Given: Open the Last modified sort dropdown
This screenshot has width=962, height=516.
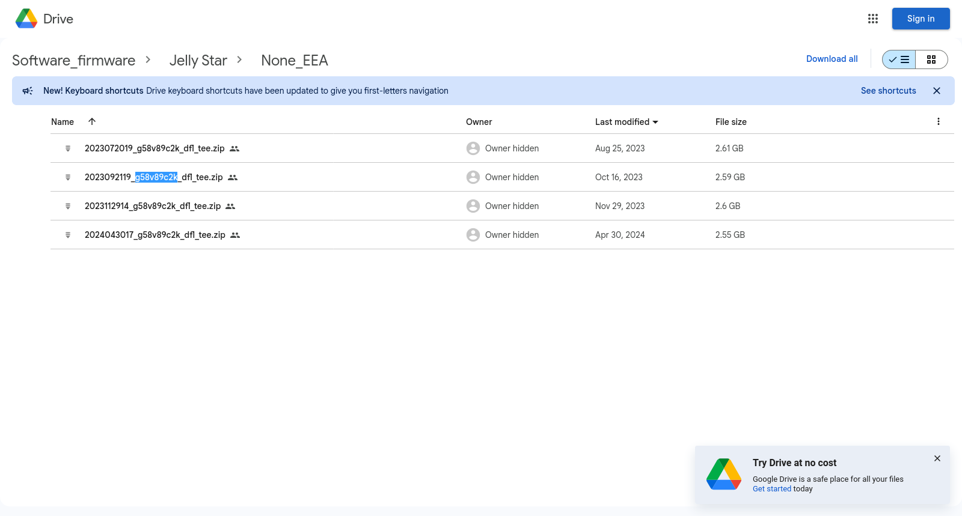Looking at the screenshot, I should 627,122.
